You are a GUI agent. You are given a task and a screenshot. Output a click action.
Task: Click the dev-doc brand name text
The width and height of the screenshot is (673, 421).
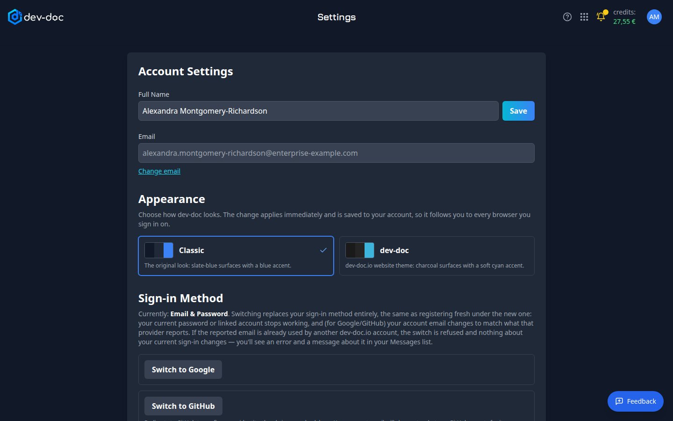pos(43,17)
